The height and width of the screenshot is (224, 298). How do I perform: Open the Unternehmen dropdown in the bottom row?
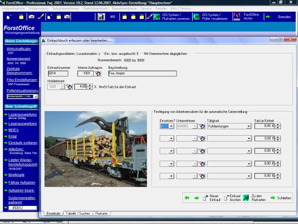(x=194, y=176)
